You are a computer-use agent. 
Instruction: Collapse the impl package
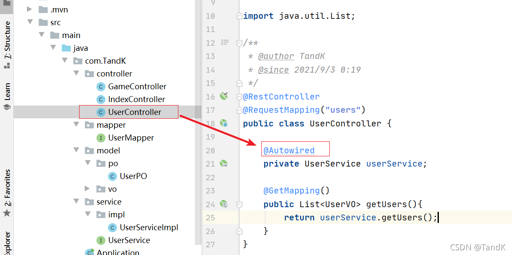(88, 214)
